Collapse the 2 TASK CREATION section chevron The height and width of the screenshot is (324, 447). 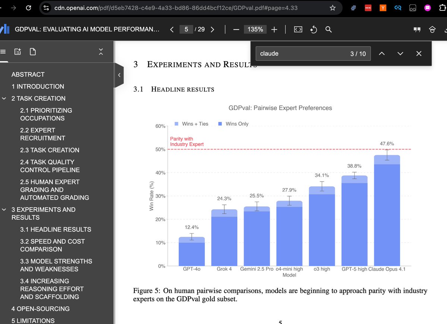click(x=4, y=98)
